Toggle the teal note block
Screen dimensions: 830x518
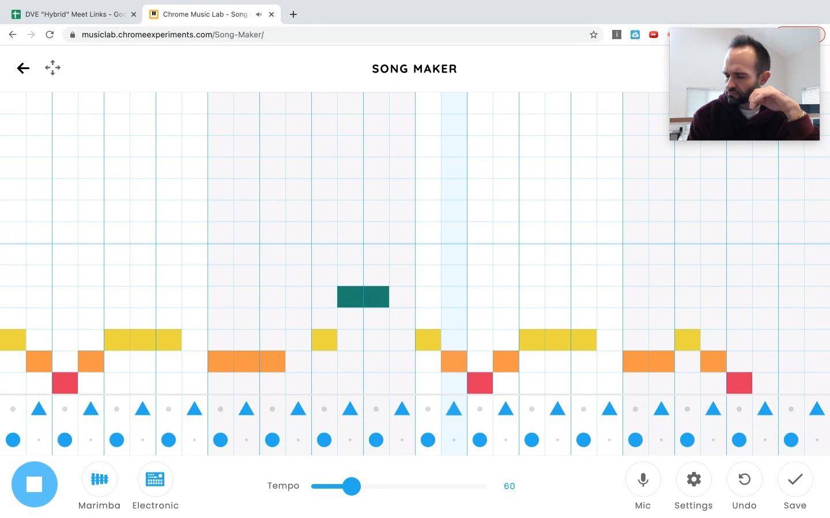click(x=363, y=296)
